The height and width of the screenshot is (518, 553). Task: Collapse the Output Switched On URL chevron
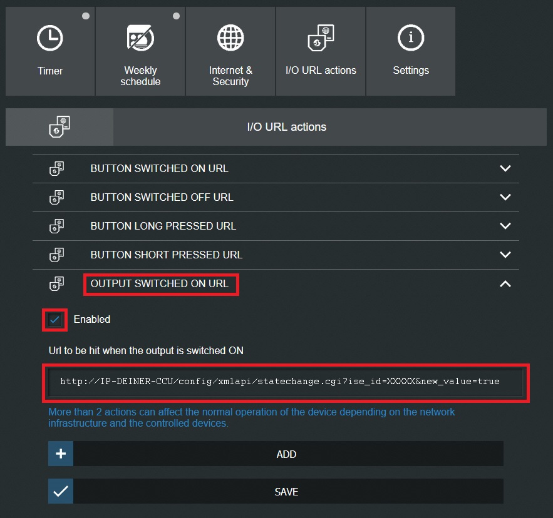click(x=505, y=284)
